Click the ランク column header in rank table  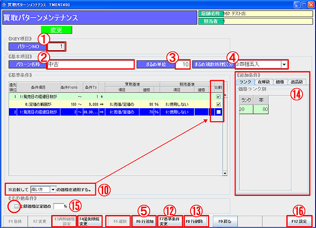click(246, 100)
